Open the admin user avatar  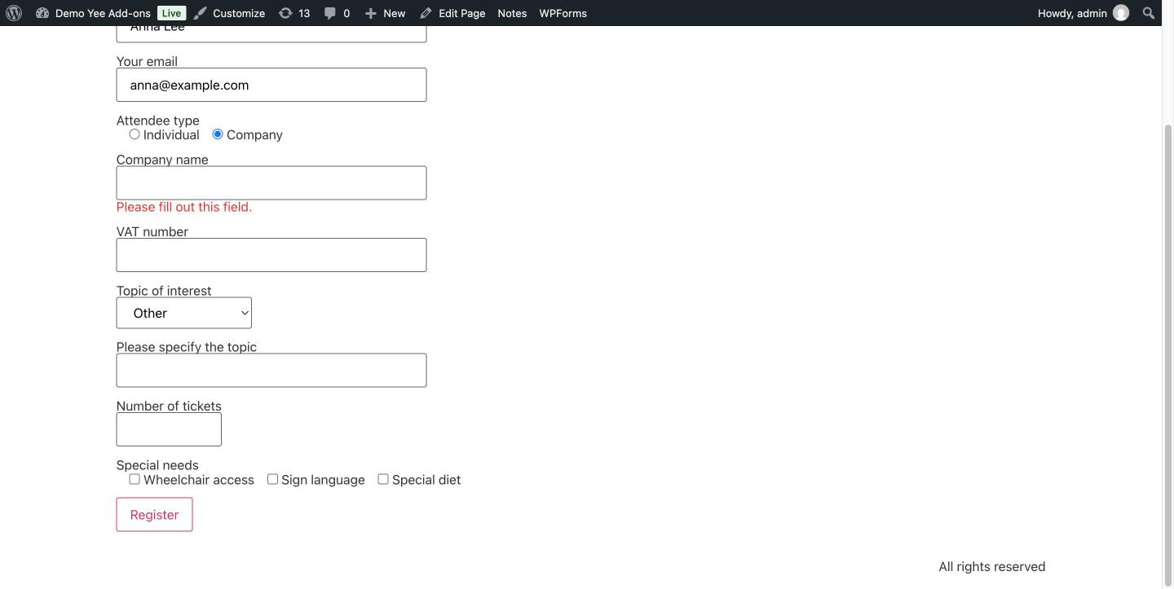[x=1121, y=13]
